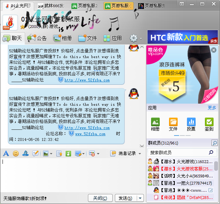Expand 消息记录 dropdown arrow
Image resolution: width=220 pixels, height=204 pixels.
coord(140,154)
